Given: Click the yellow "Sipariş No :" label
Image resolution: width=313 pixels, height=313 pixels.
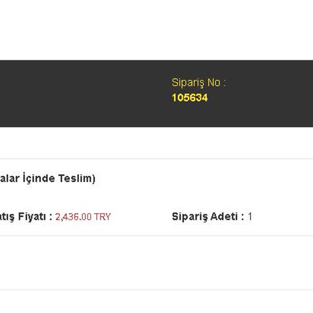Looking at the screenshot, I should click(198, 82).
